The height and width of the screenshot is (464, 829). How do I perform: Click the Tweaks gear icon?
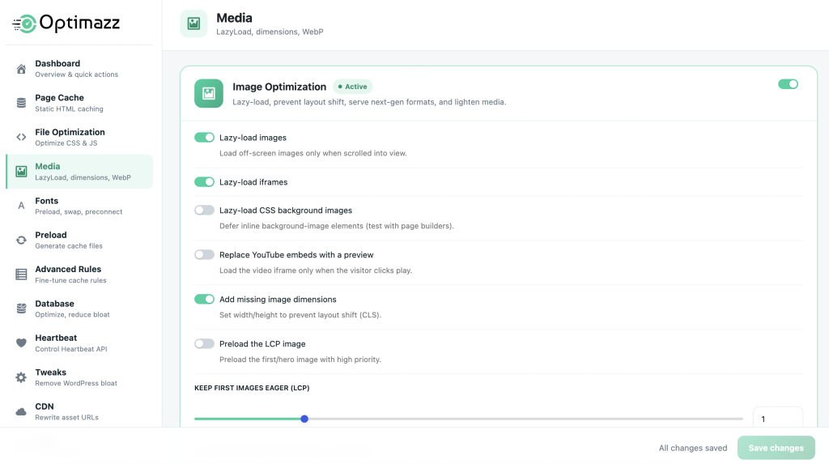pyautogui.click(x=21, y=377)
